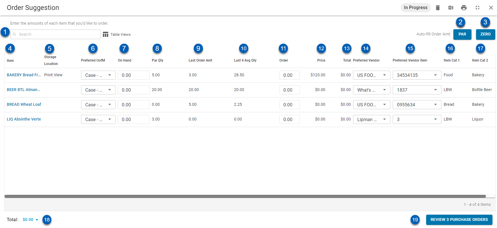Click inside the Search field
Image resolution: width=497 pixels, height=228 pixels.
(56, 34)
